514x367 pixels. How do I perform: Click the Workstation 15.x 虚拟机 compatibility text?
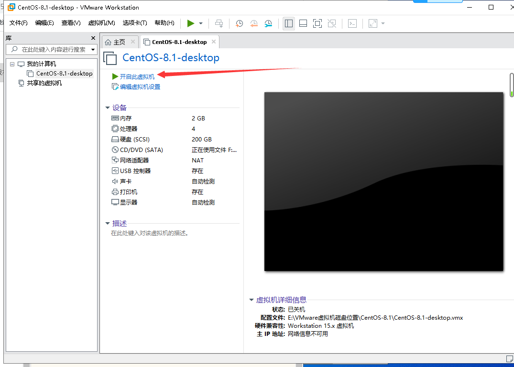coord(321,326)
